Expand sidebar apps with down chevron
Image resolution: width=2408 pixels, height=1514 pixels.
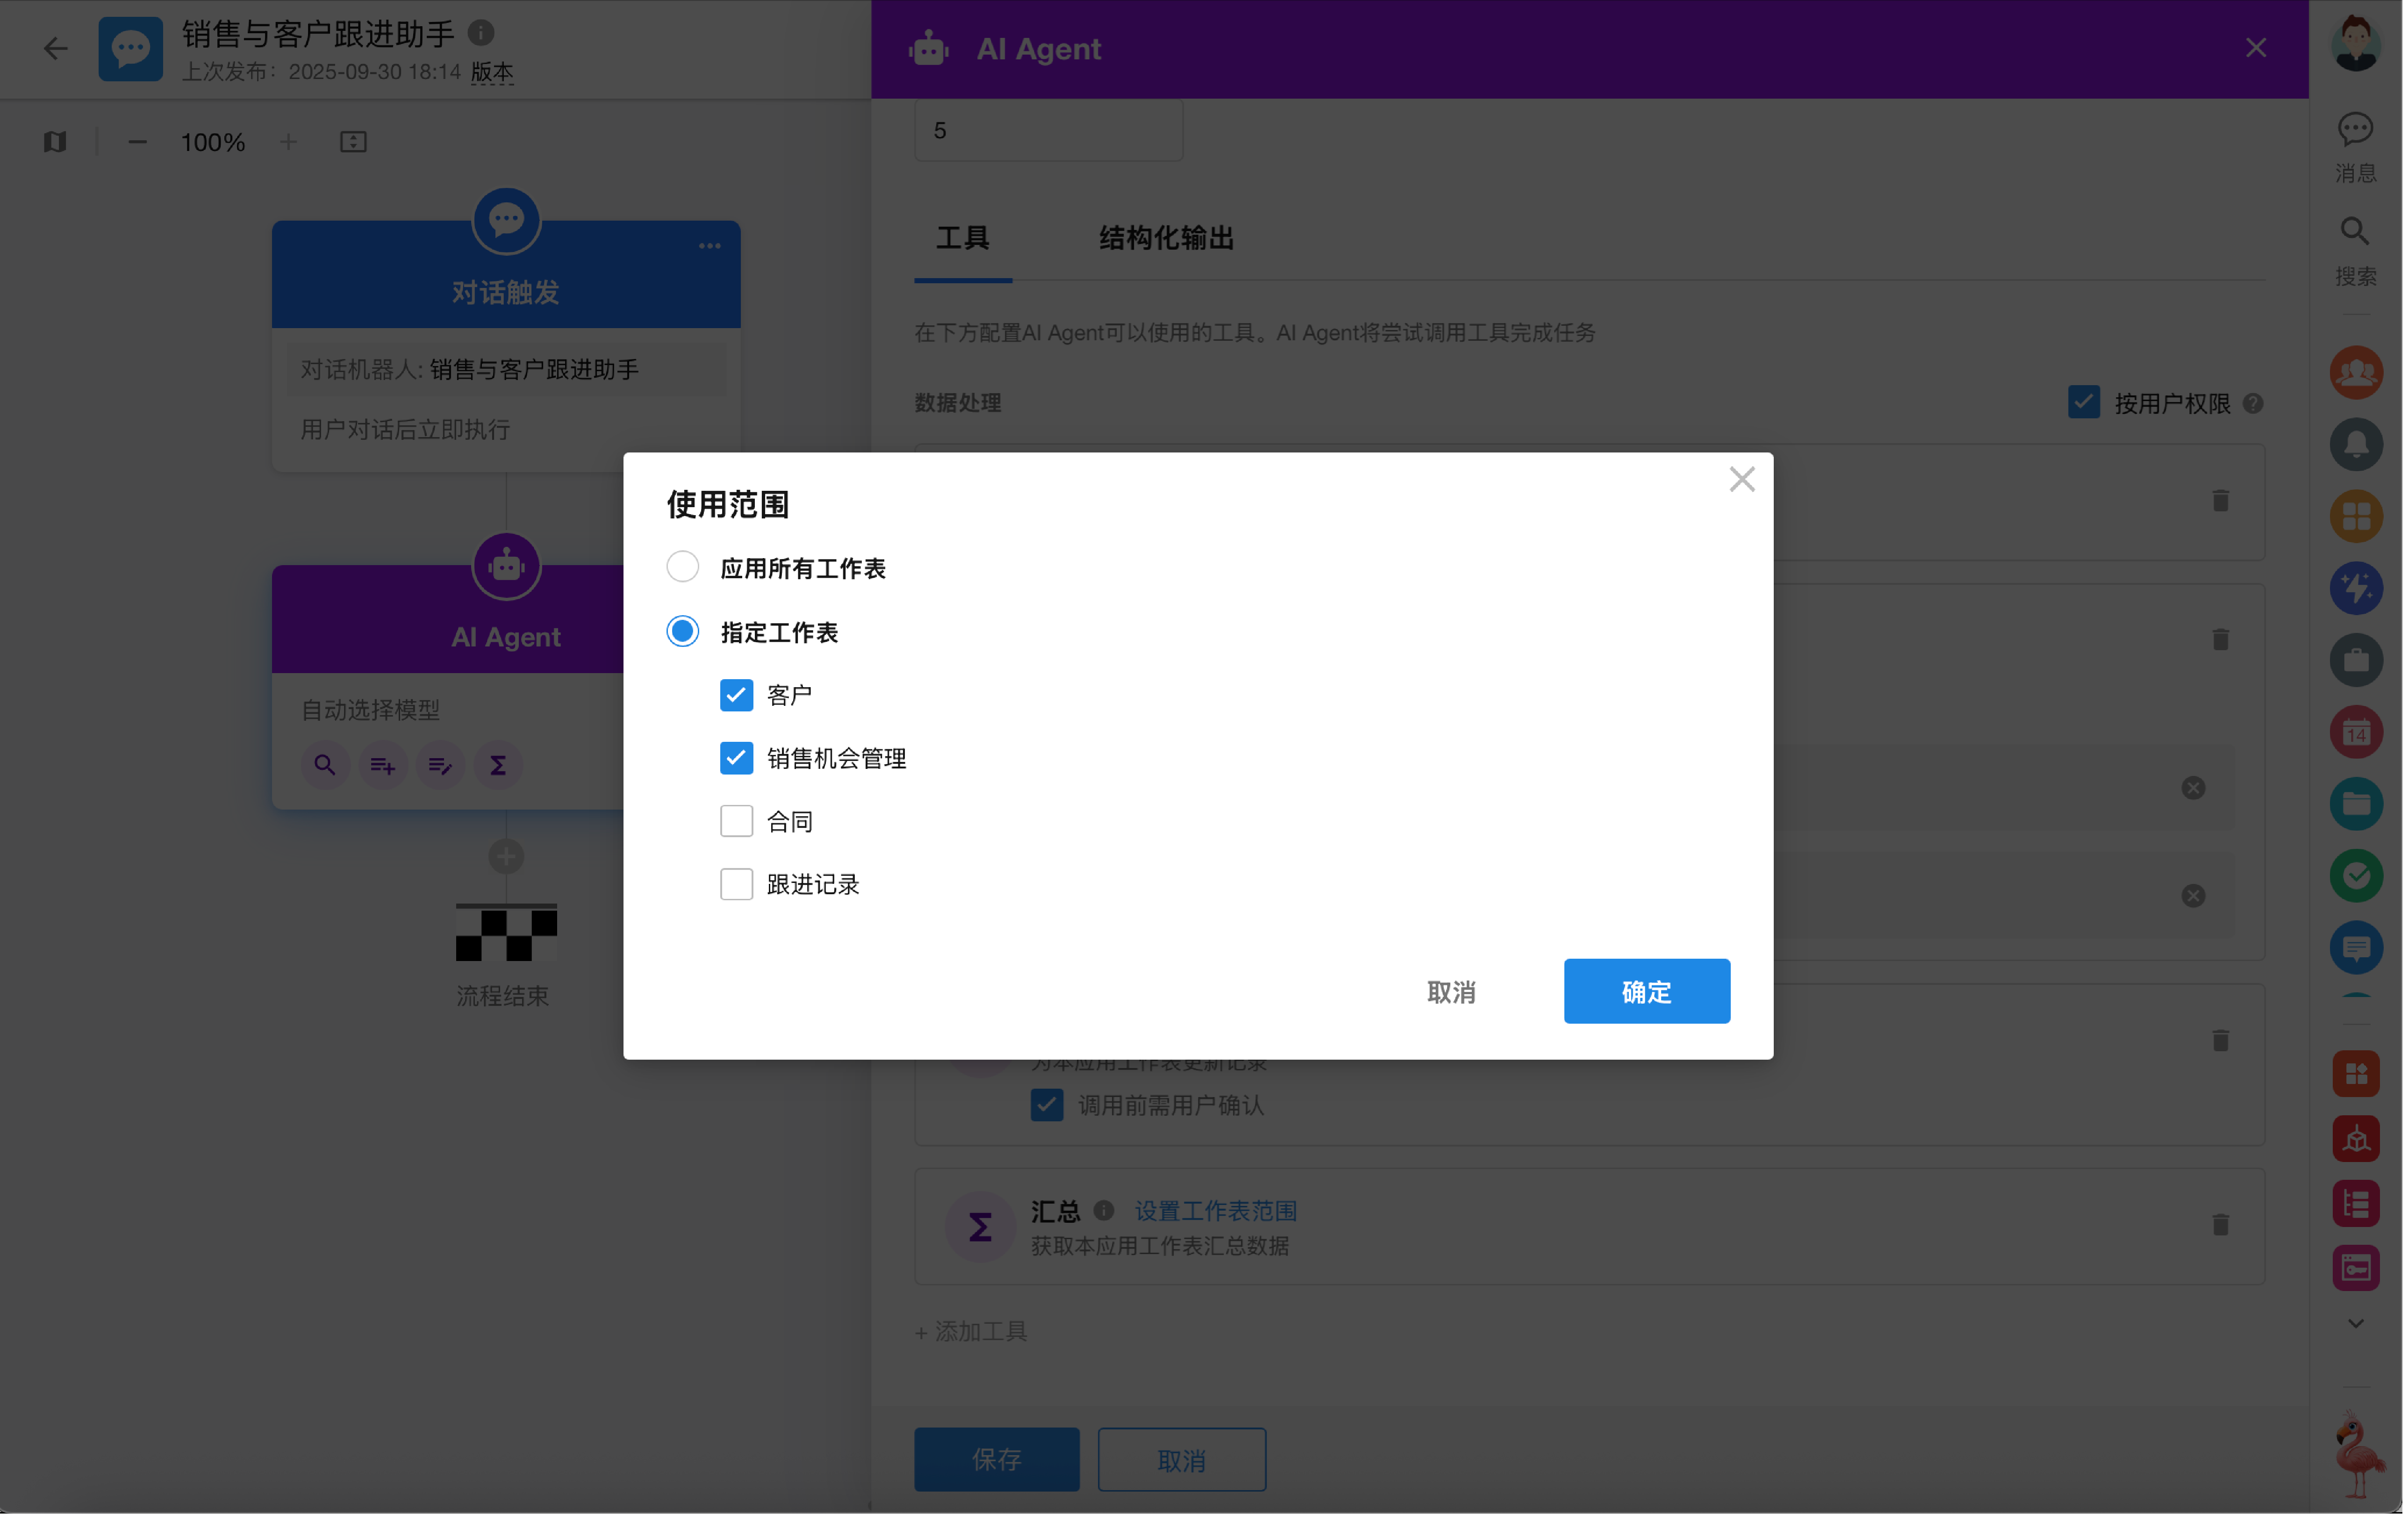click(x=2355, y=1323)
